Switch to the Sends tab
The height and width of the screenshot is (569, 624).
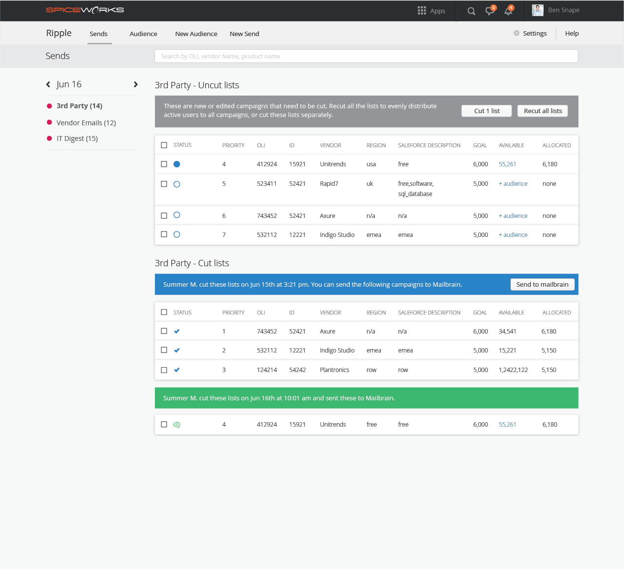tap(99, 34)
